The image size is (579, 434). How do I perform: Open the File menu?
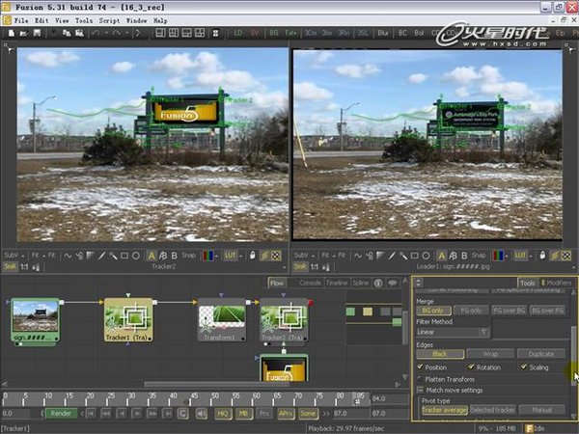pos(20,20)
